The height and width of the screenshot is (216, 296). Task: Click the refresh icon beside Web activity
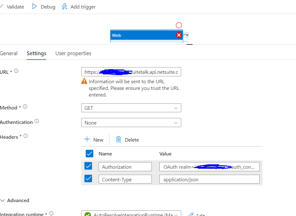coord(186,36)
